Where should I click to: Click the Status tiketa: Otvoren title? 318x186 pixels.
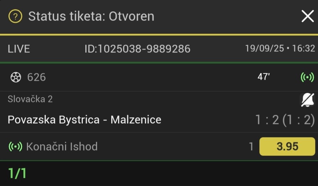pyautogui.click(x=91, y=16)
